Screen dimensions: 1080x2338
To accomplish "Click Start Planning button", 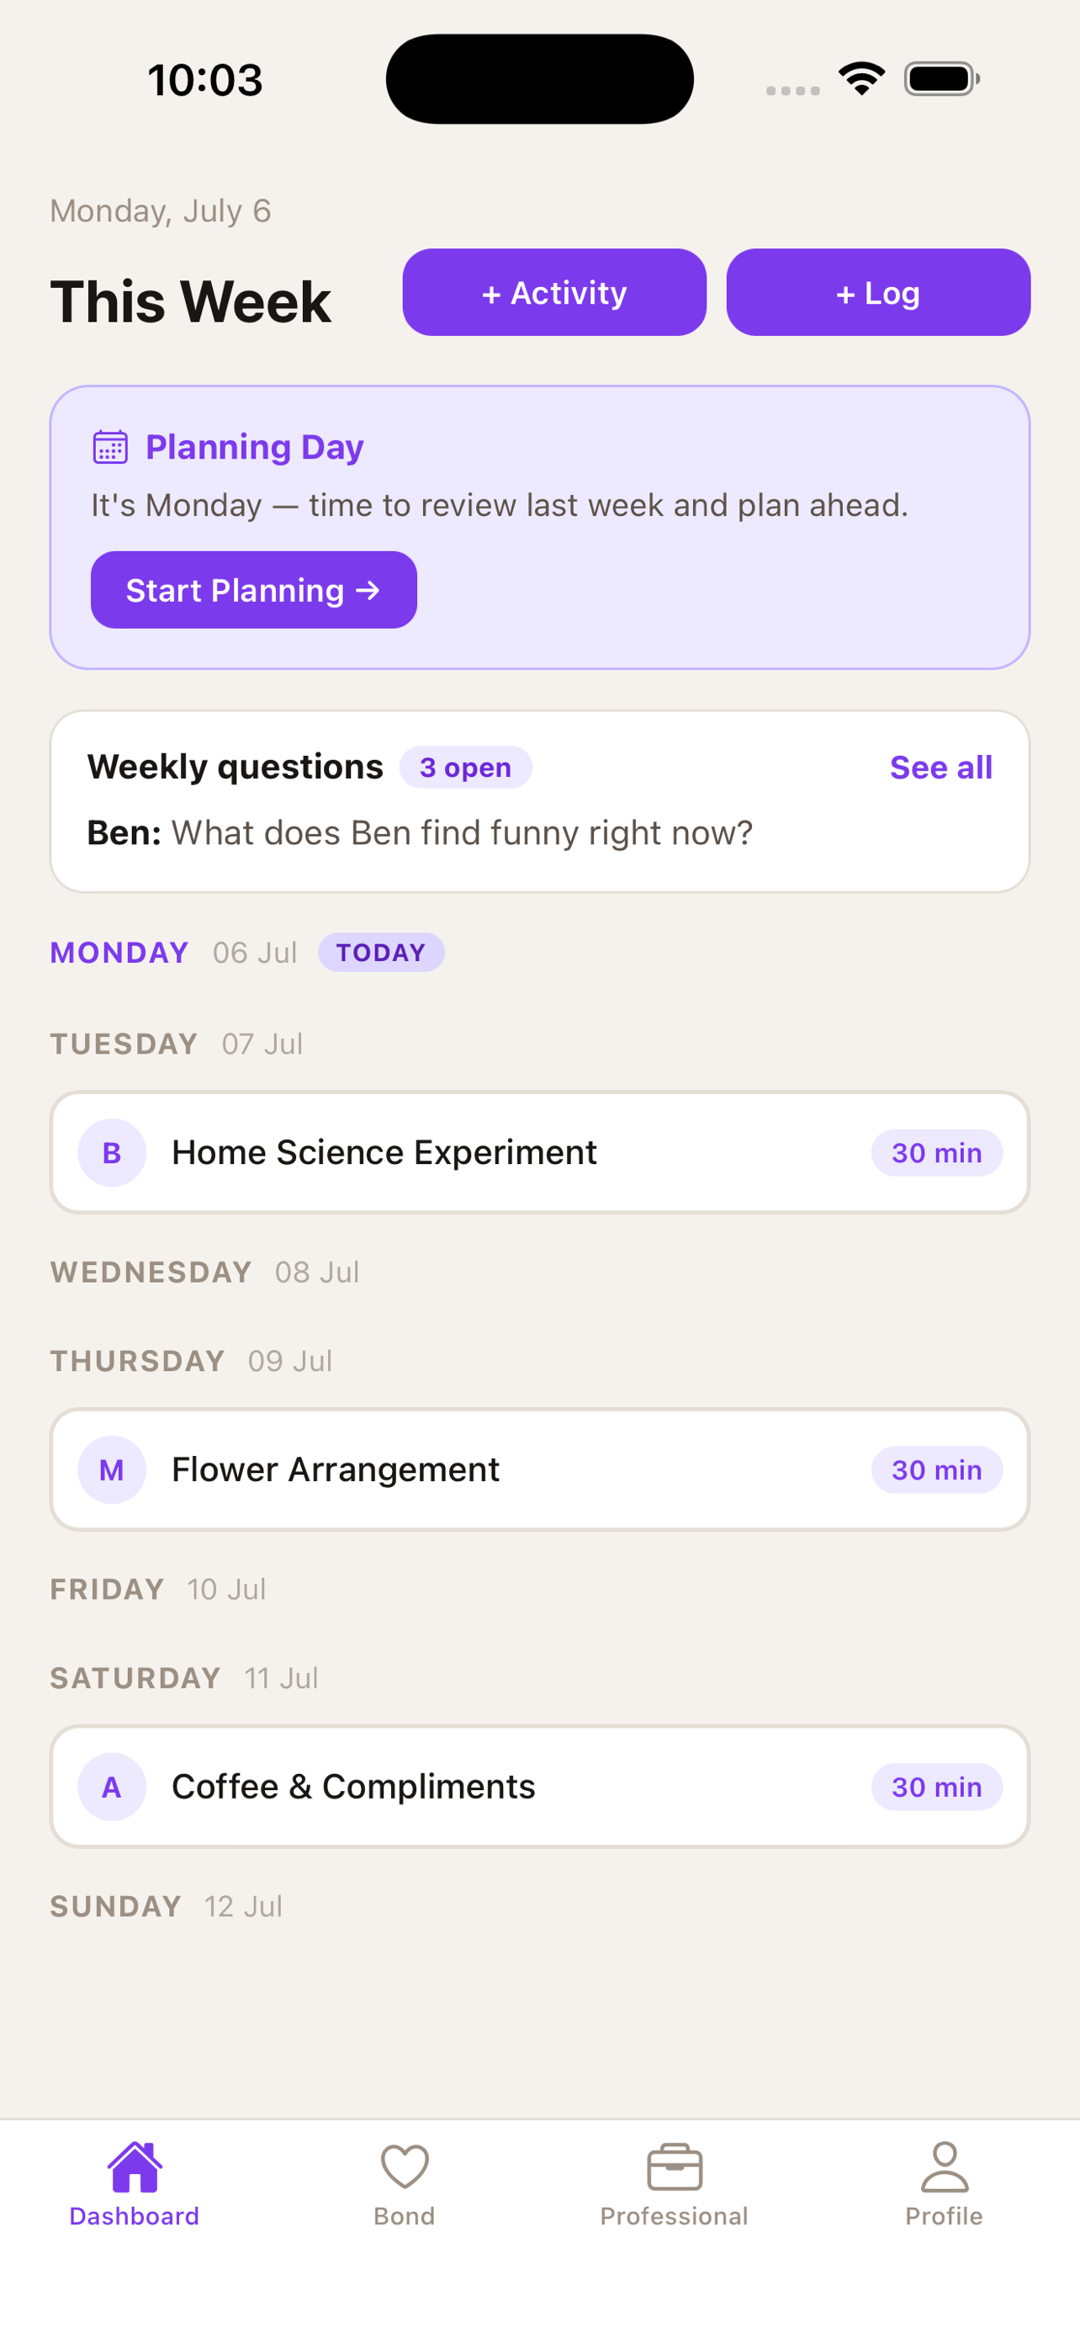I will coord(254,590).
